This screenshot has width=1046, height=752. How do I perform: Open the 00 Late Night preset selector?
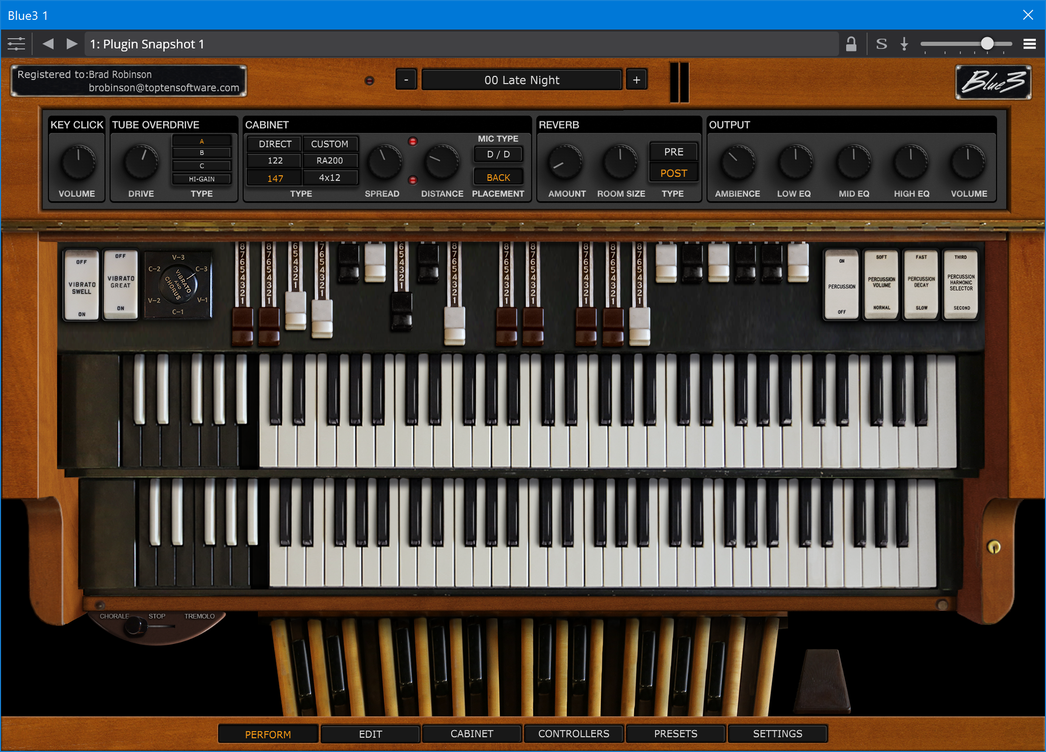pos(522,80)
